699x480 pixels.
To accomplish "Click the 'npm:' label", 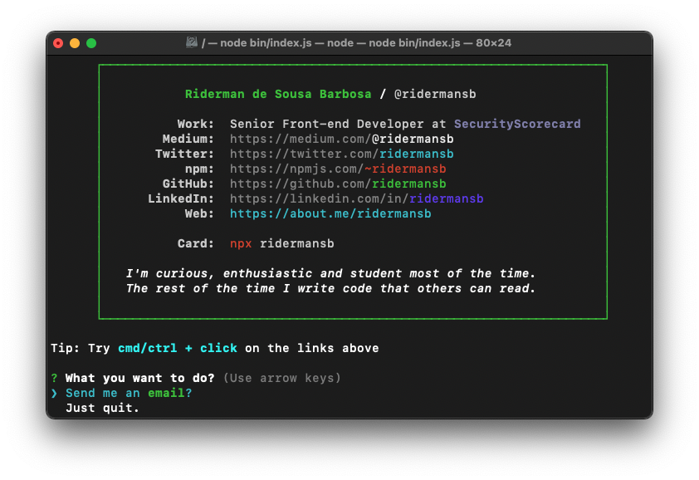I will pyautogui.click(x=199, y=169).
